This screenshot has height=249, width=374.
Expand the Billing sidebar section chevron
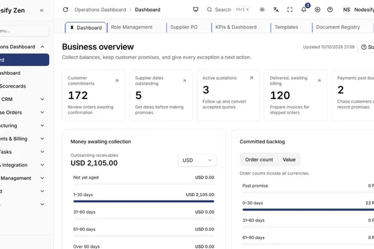[42, 138]
